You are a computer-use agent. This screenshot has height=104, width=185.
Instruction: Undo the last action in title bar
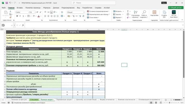point(10,3)
